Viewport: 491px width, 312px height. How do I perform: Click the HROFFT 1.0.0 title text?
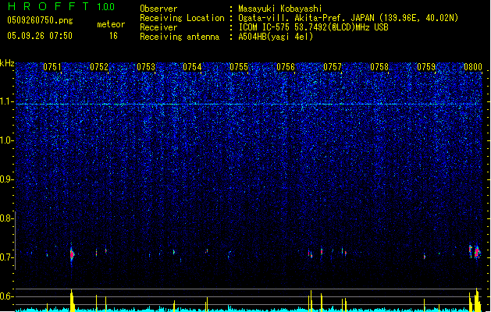tap(61, 6)
